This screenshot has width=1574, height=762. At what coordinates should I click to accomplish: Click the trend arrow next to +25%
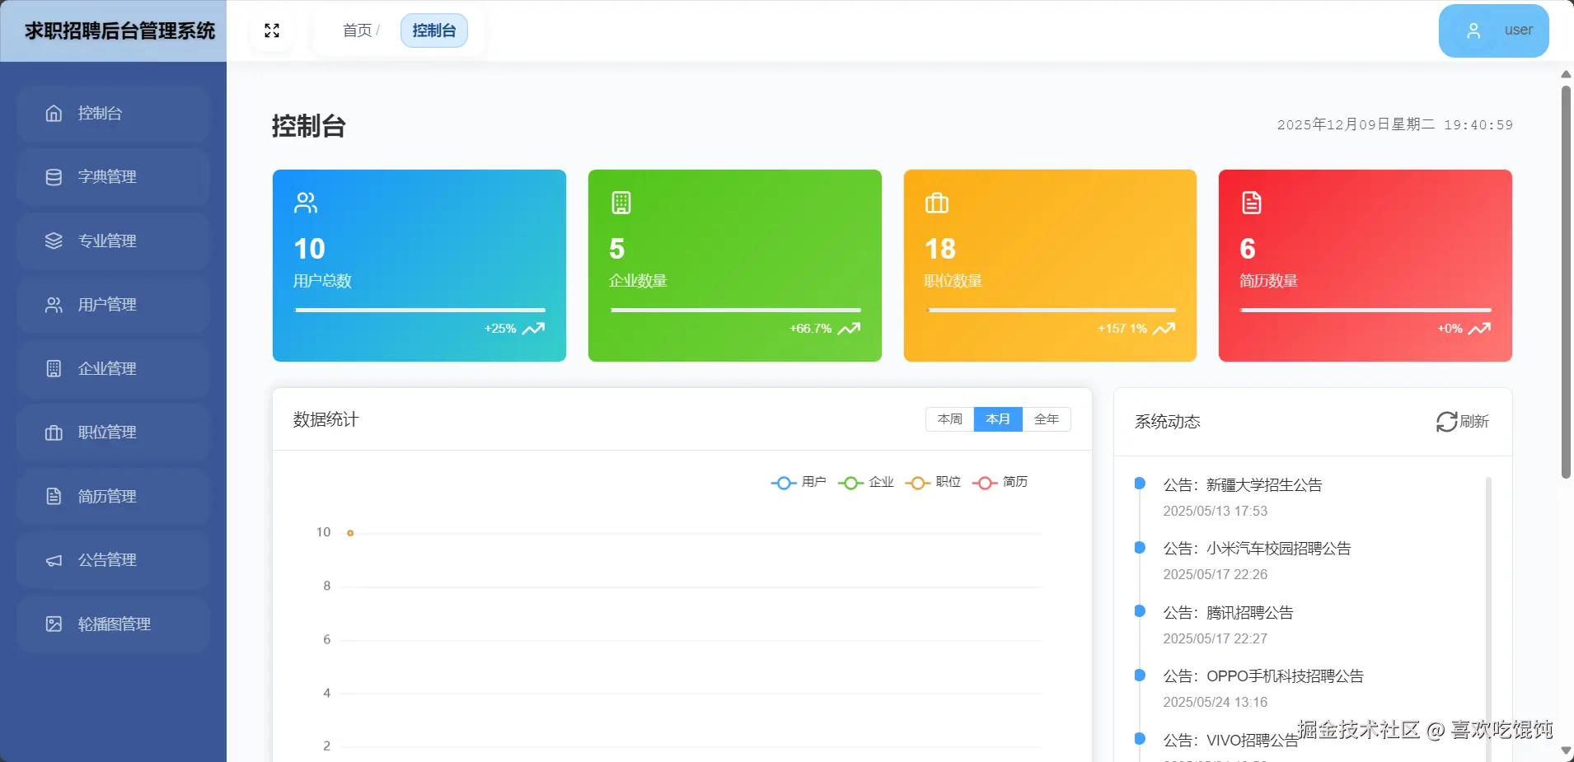click(533, 329)
